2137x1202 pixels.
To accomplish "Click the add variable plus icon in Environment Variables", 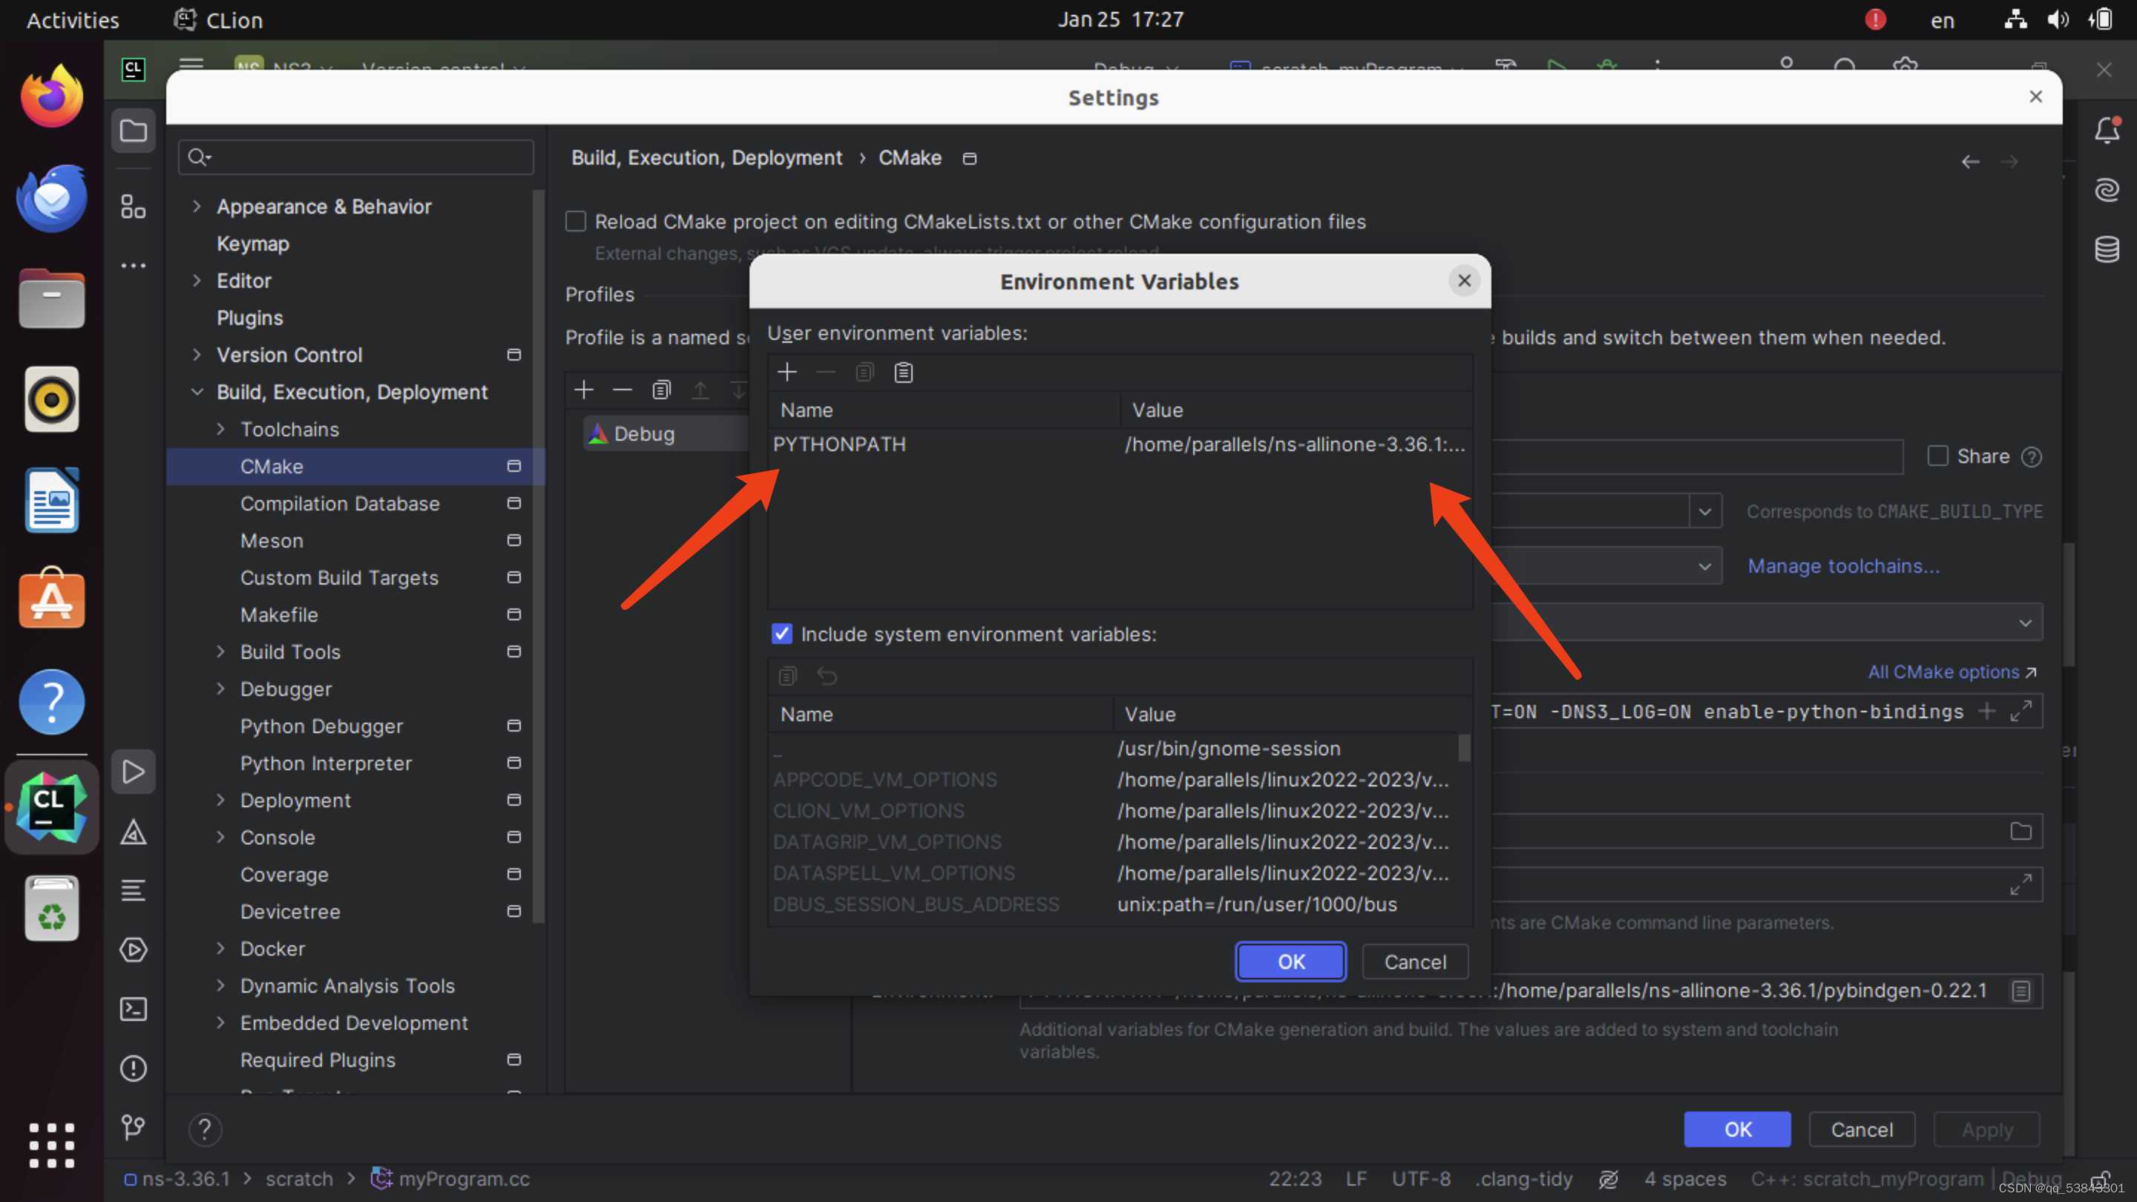I will [x=787, y=372].
